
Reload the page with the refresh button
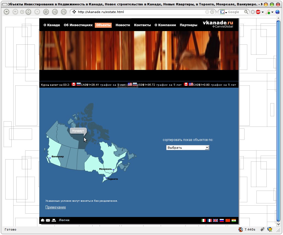point(28,12)
